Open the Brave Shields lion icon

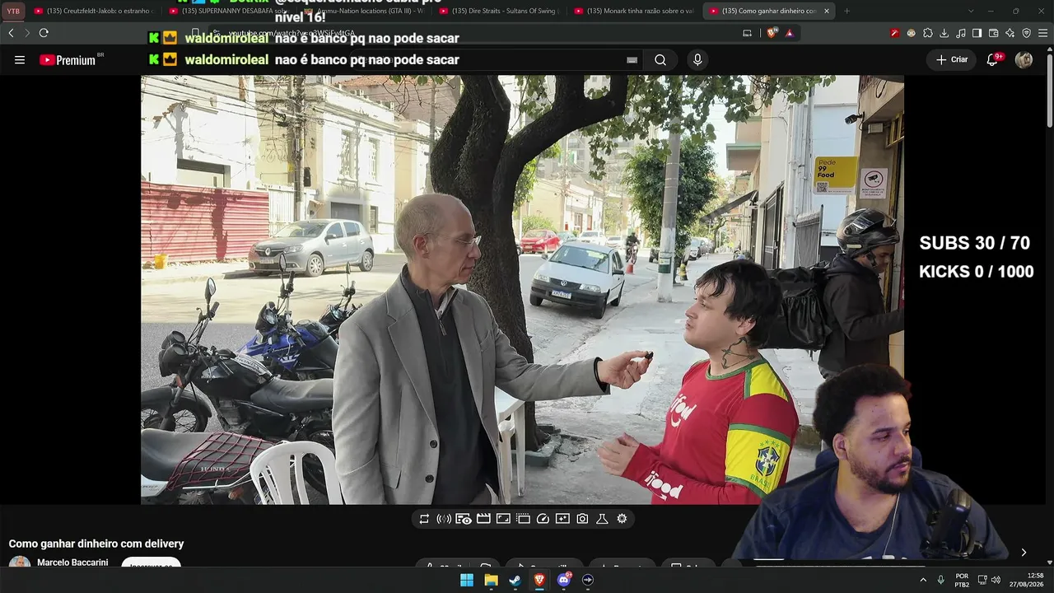pyautogui.click(x=772, y=33)
